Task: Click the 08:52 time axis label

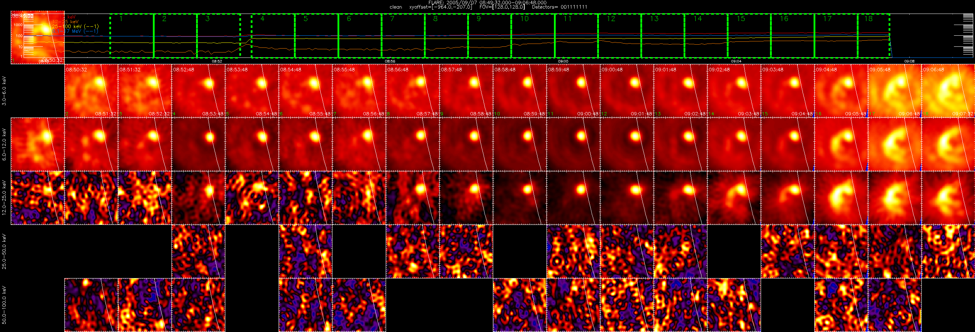Action: click(217, 61)
